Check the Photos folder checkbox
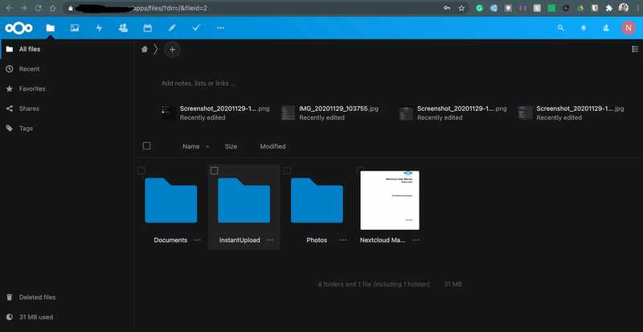The height and width of the screenshot is (332, 643). (x=287, y=170)
